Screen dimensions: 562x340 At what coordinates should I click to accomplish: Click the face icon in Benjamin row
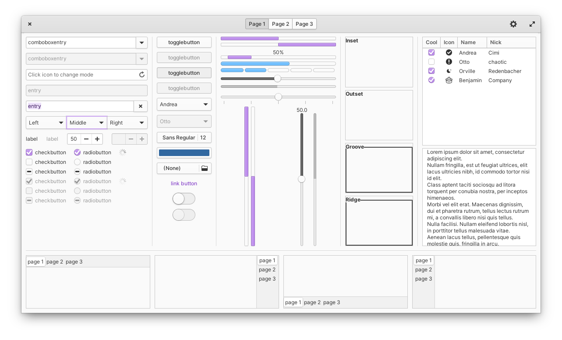click(449, 80)
